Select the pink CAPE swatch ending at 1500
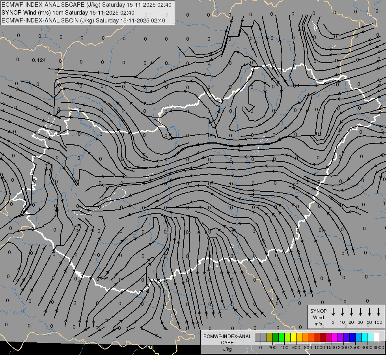Viewport: 386px width, 355px height. tap(329, 337)
